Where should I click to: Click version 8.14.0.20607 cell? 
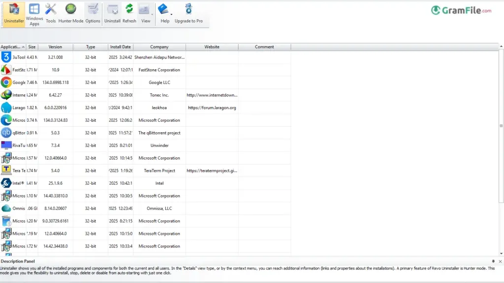[56, 208]
